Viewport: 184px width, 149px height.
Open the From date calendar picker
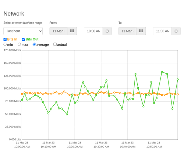tap(72, 31)
